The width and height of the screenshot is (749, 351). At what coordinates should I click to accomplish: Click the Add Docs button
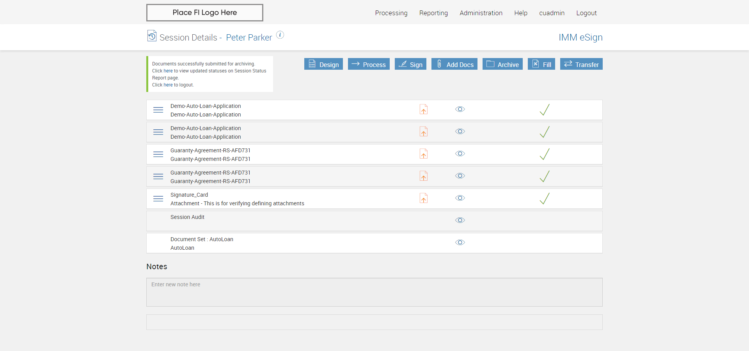[454, 64]
